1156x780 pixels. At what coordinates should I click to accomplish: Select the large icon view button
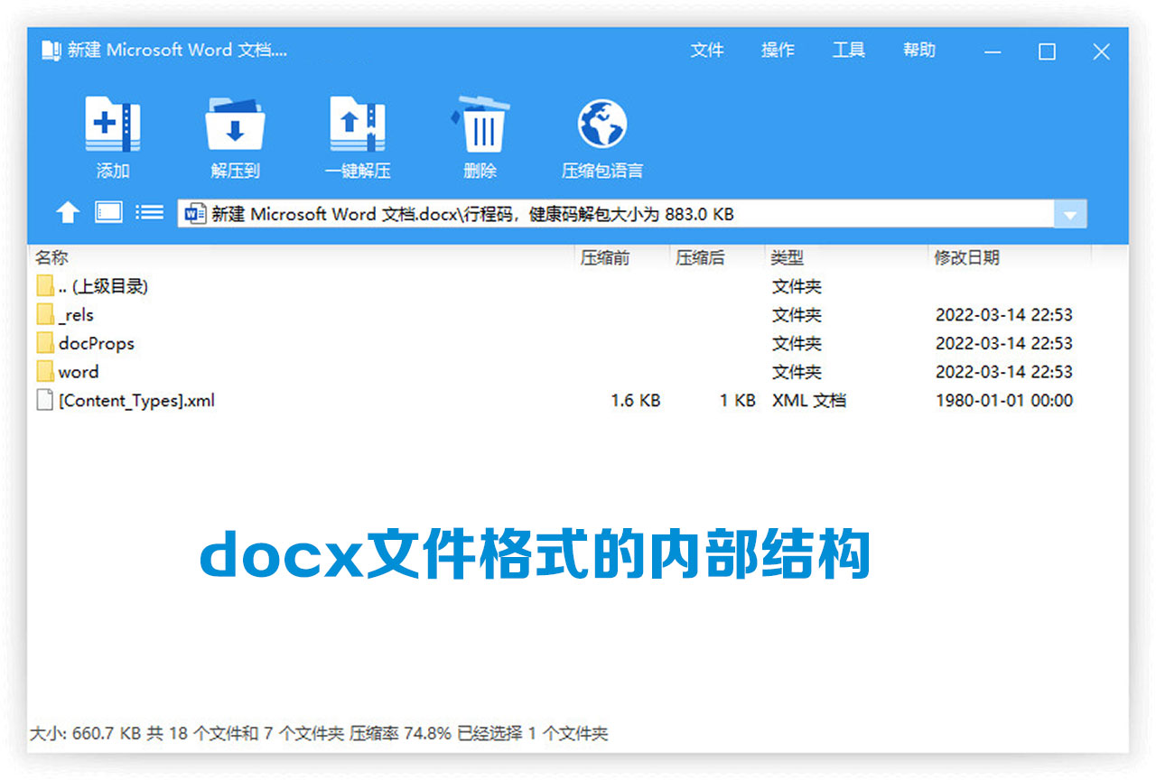click(107, 214)
